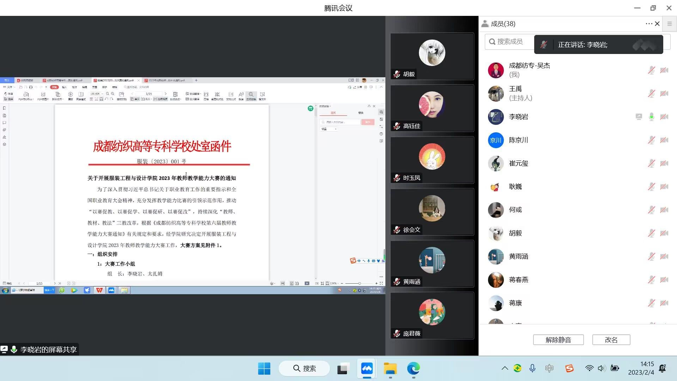Click the 解除静音 button
Image resolution: width=677 pixels, height=381 pixels.
click(x=558, y=340)
